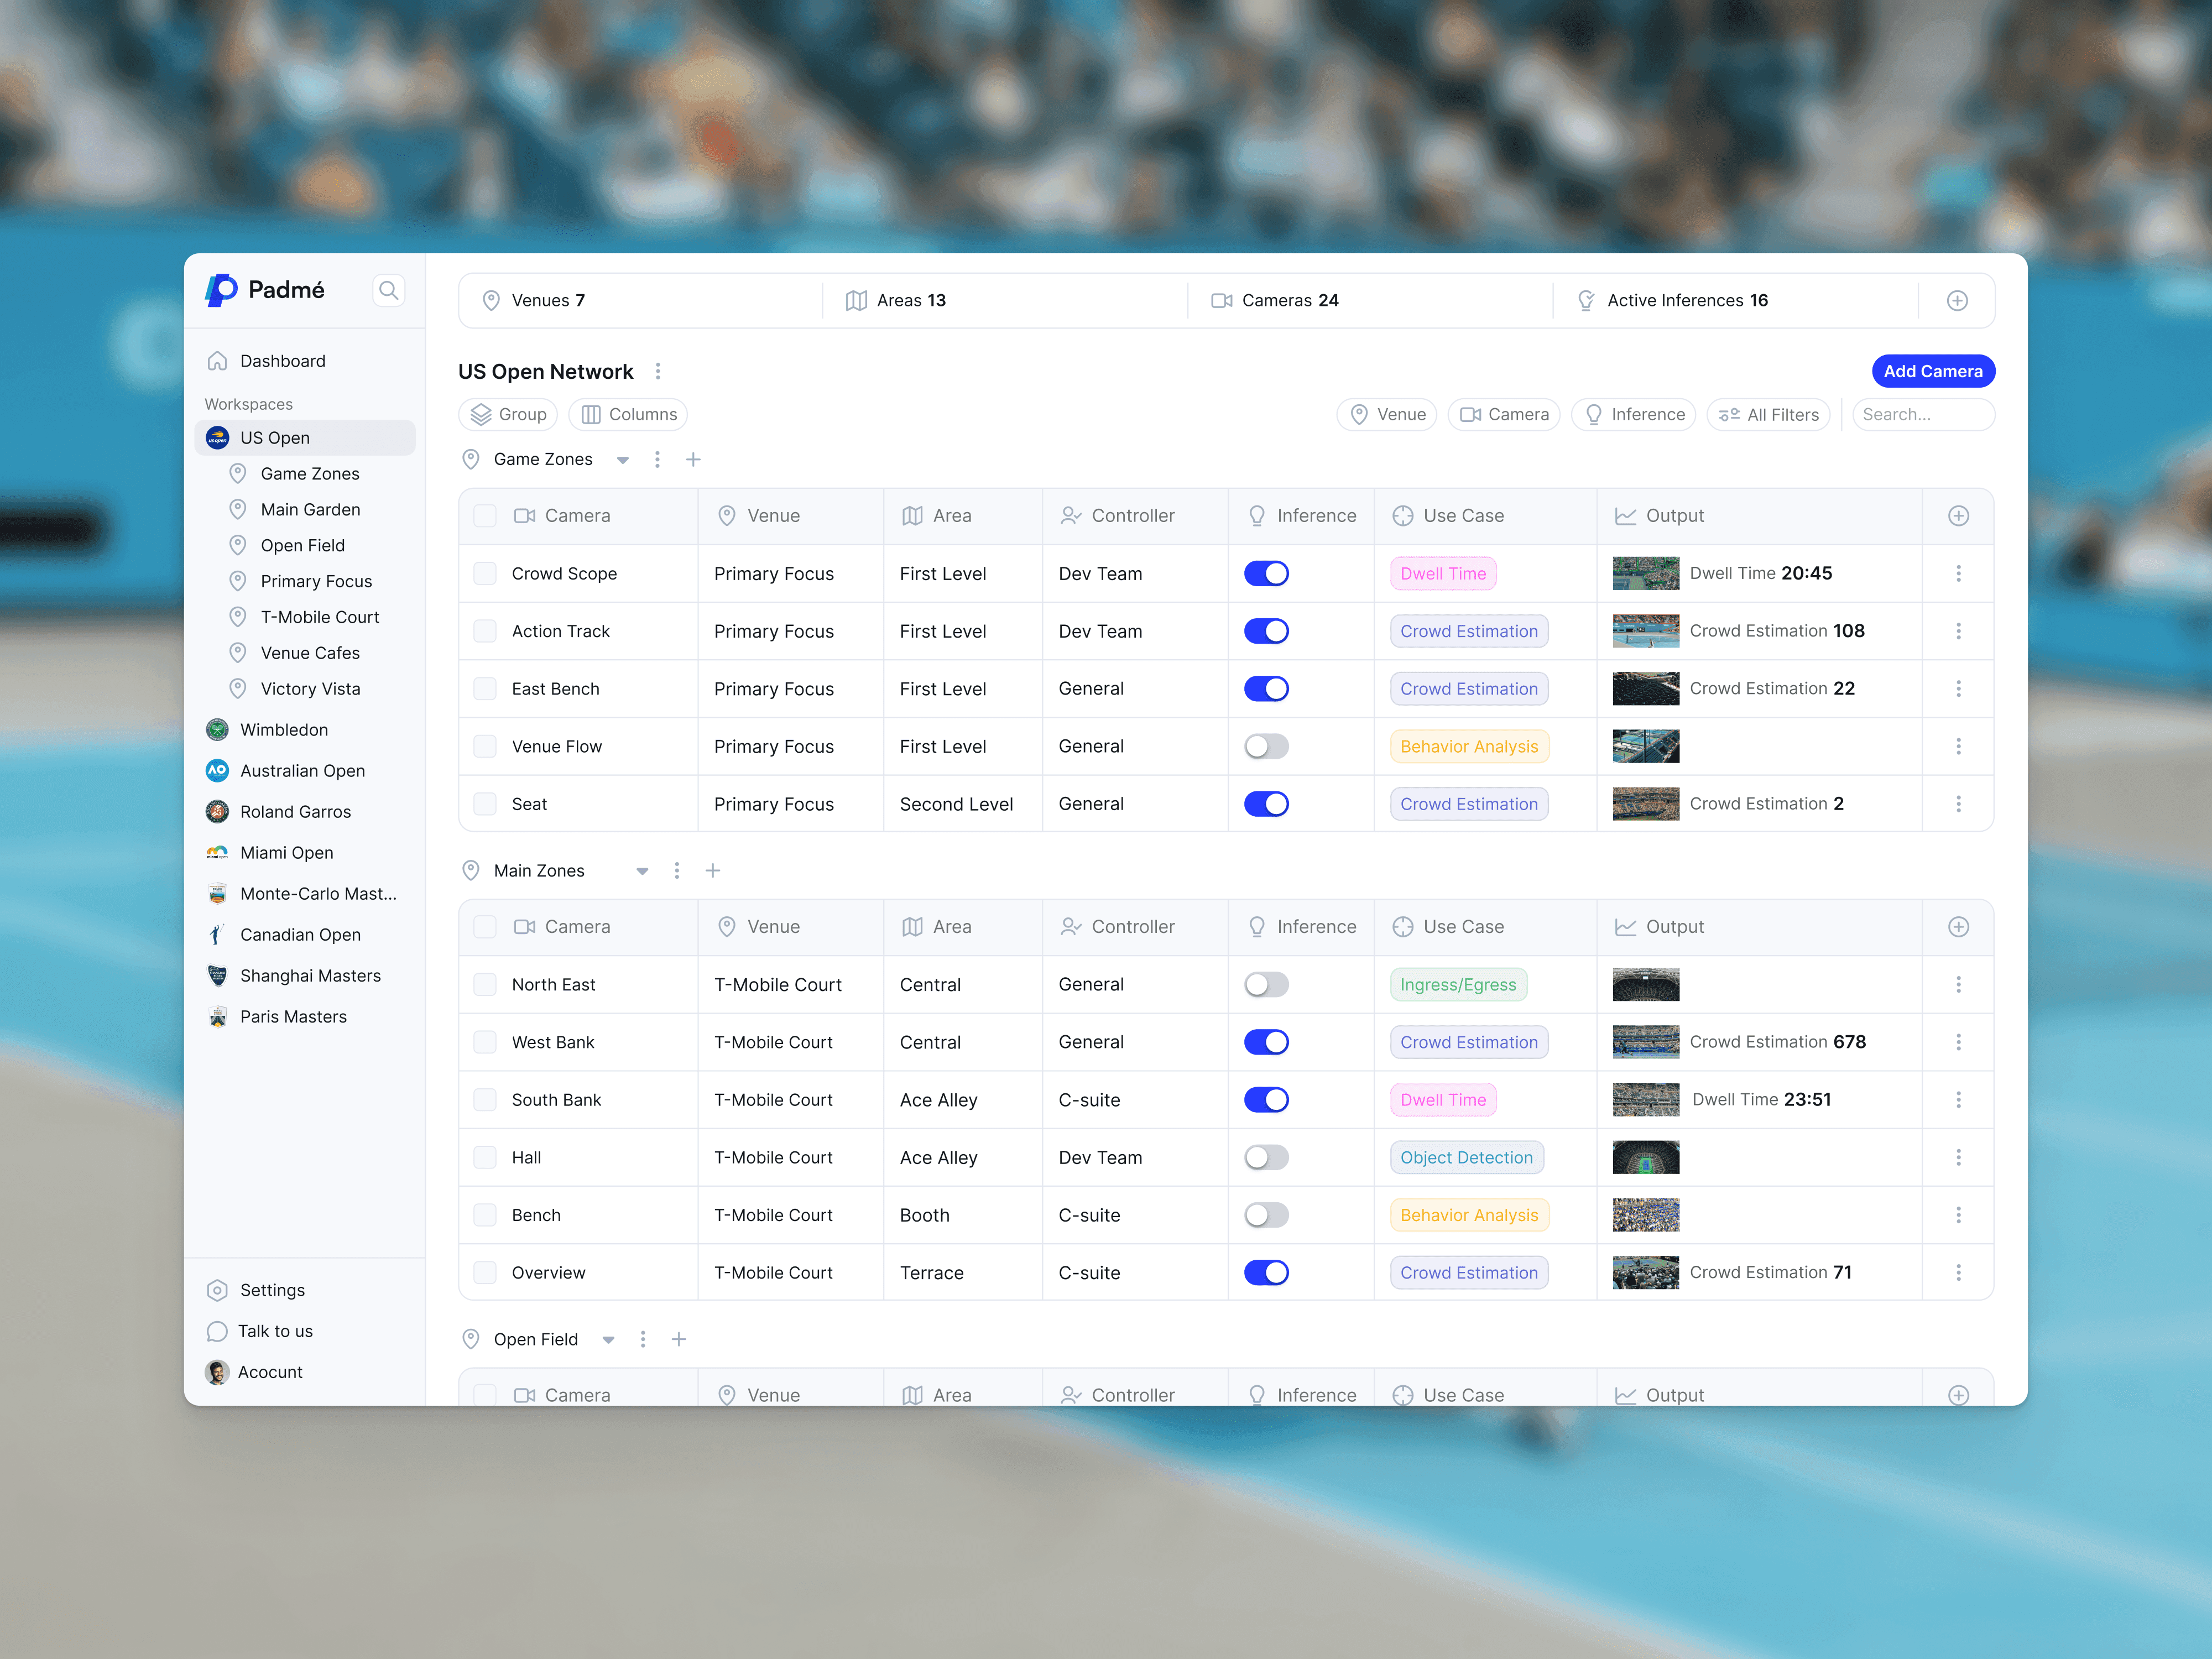Open the Venue filter dropdown

pos(1387,415)
